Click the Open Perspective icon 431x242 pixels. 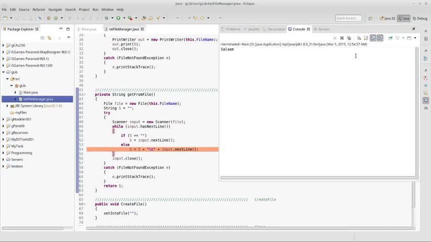pyautogui.click(x=370, y=19)
